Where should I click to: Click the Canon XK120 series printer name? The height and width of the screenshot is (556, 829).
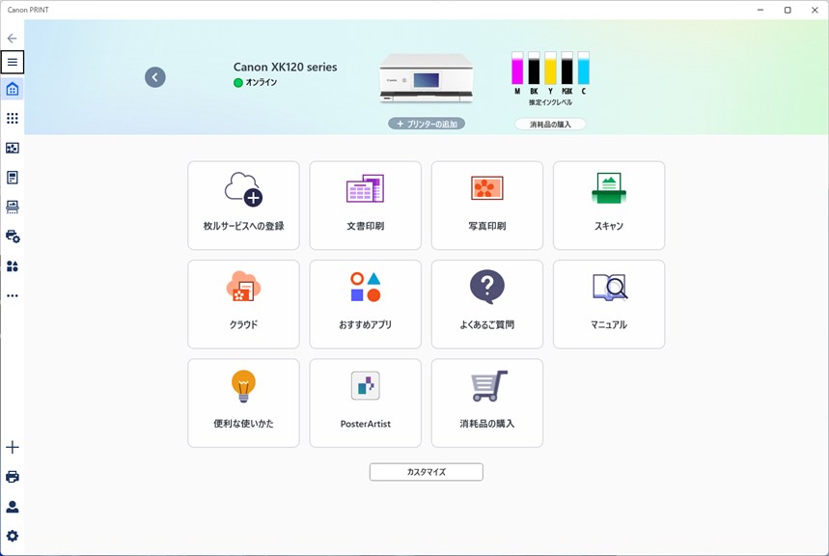click(x=285, y=67)
